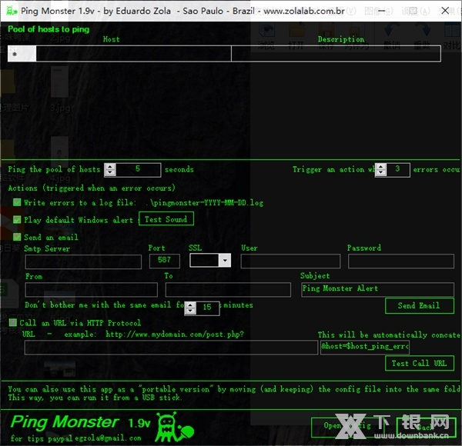Click the Description column header

tap(341, 39)
